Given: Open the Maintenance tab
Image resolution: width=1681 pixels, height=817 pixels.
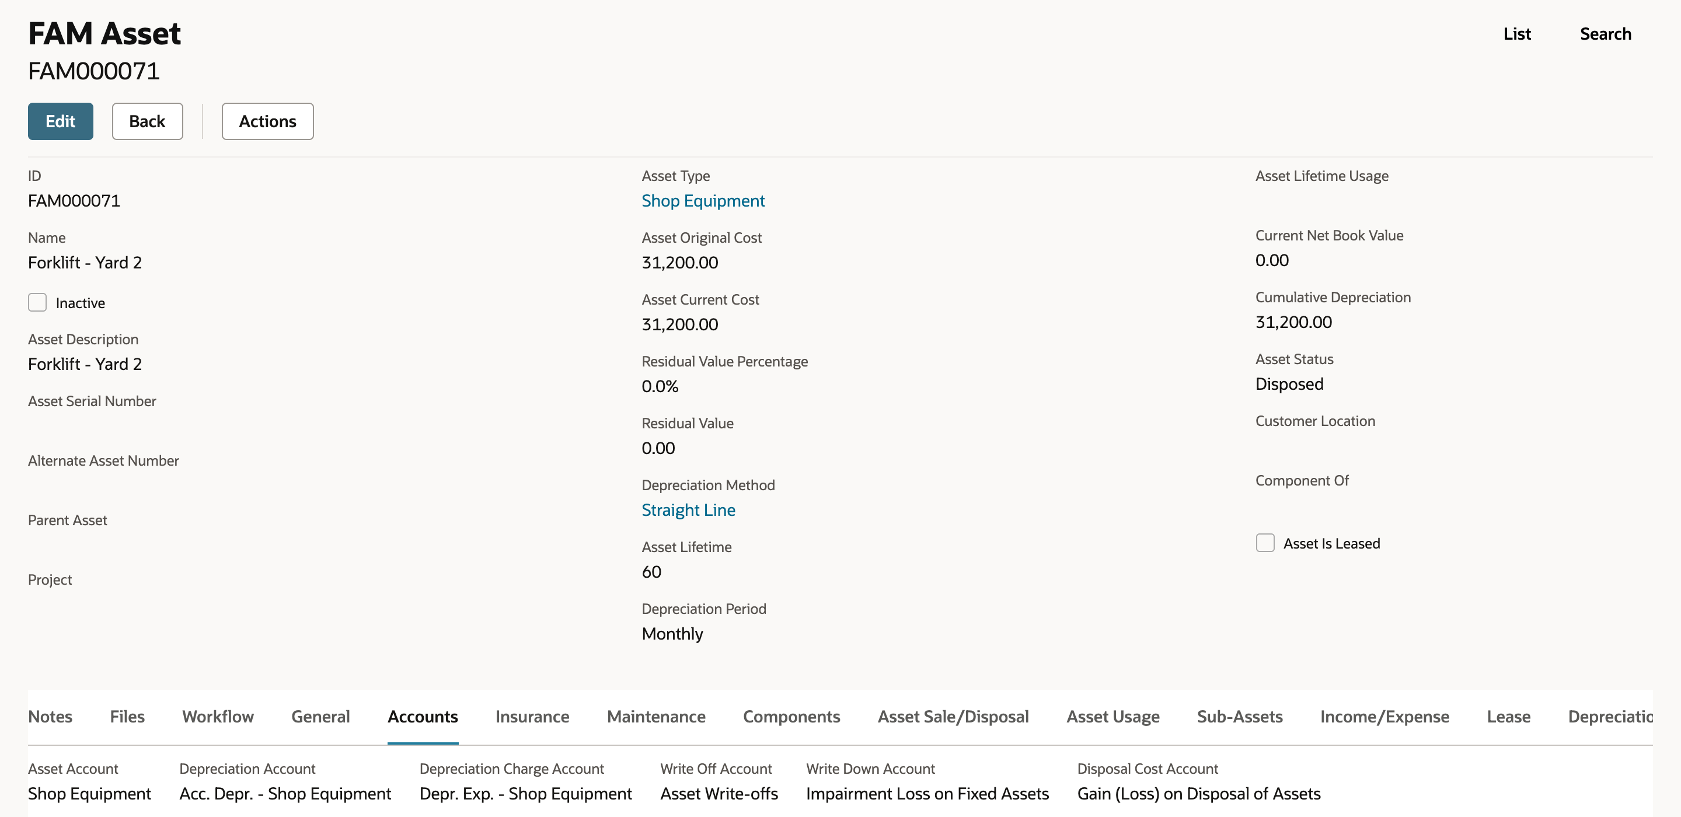Looking at the screenshot, I should (x=656, y=717).
